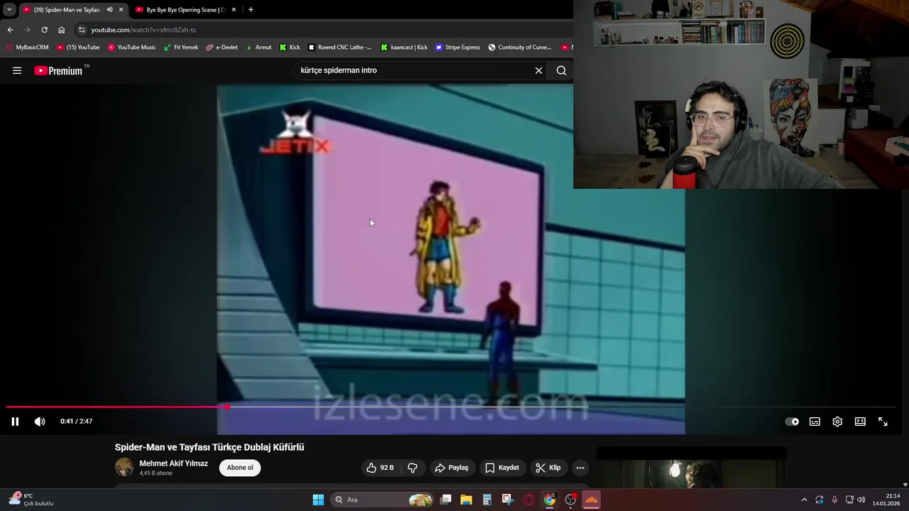Screen dimensions: 909x511
Task: Open the Paylaş share dialog
Action: click(452, 468)
